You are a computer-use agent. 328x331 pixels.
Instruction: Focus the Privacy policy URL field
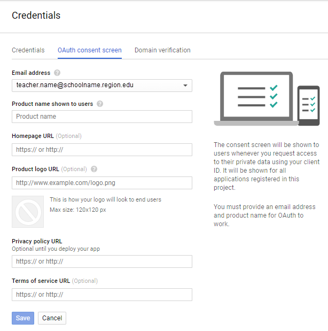click(101, 261)
